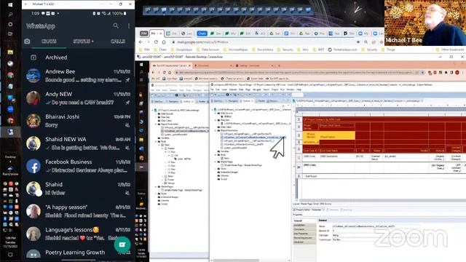Open File Explorer icon in host taskbar
This screenshot has height=262, width=466.
(x=10, y=52)
